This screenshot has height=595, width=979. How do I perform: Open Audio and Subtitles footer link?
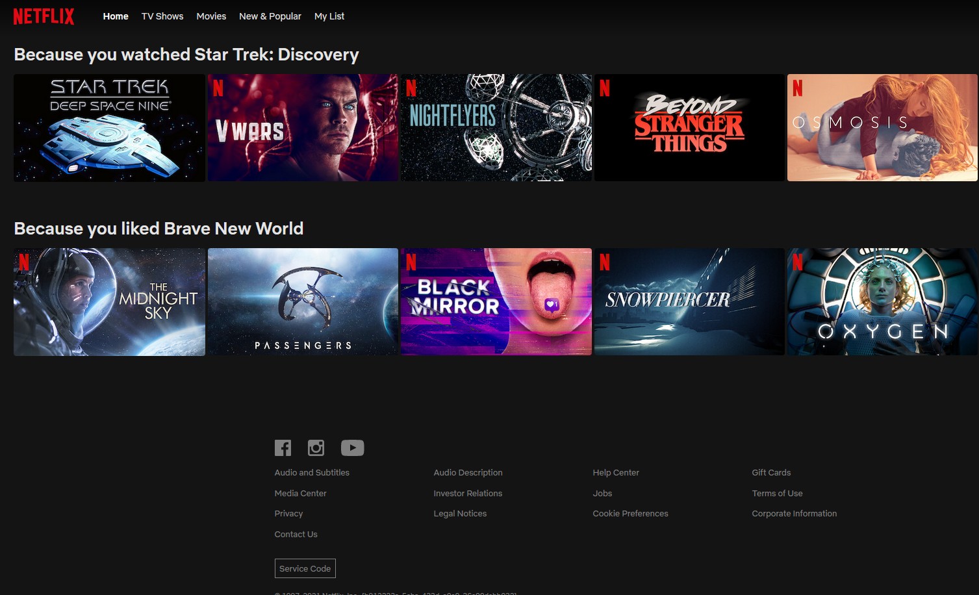(312, 472)
